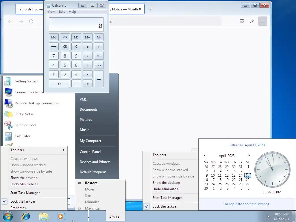Click digit 7 on Calculator
The height and width of the screenshot is (222, 296).
[53, 56]
